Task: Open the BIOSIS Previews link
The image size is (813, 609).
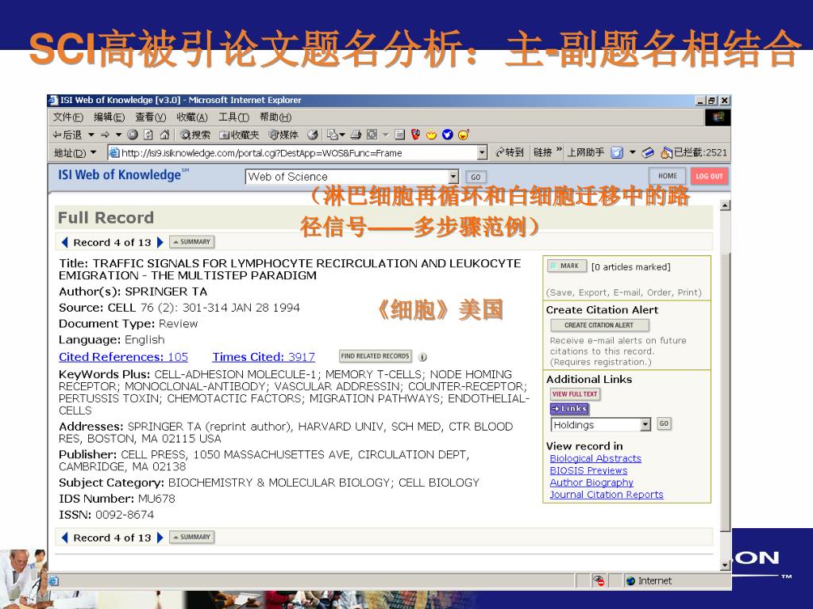Action: [x=588, y=470]
